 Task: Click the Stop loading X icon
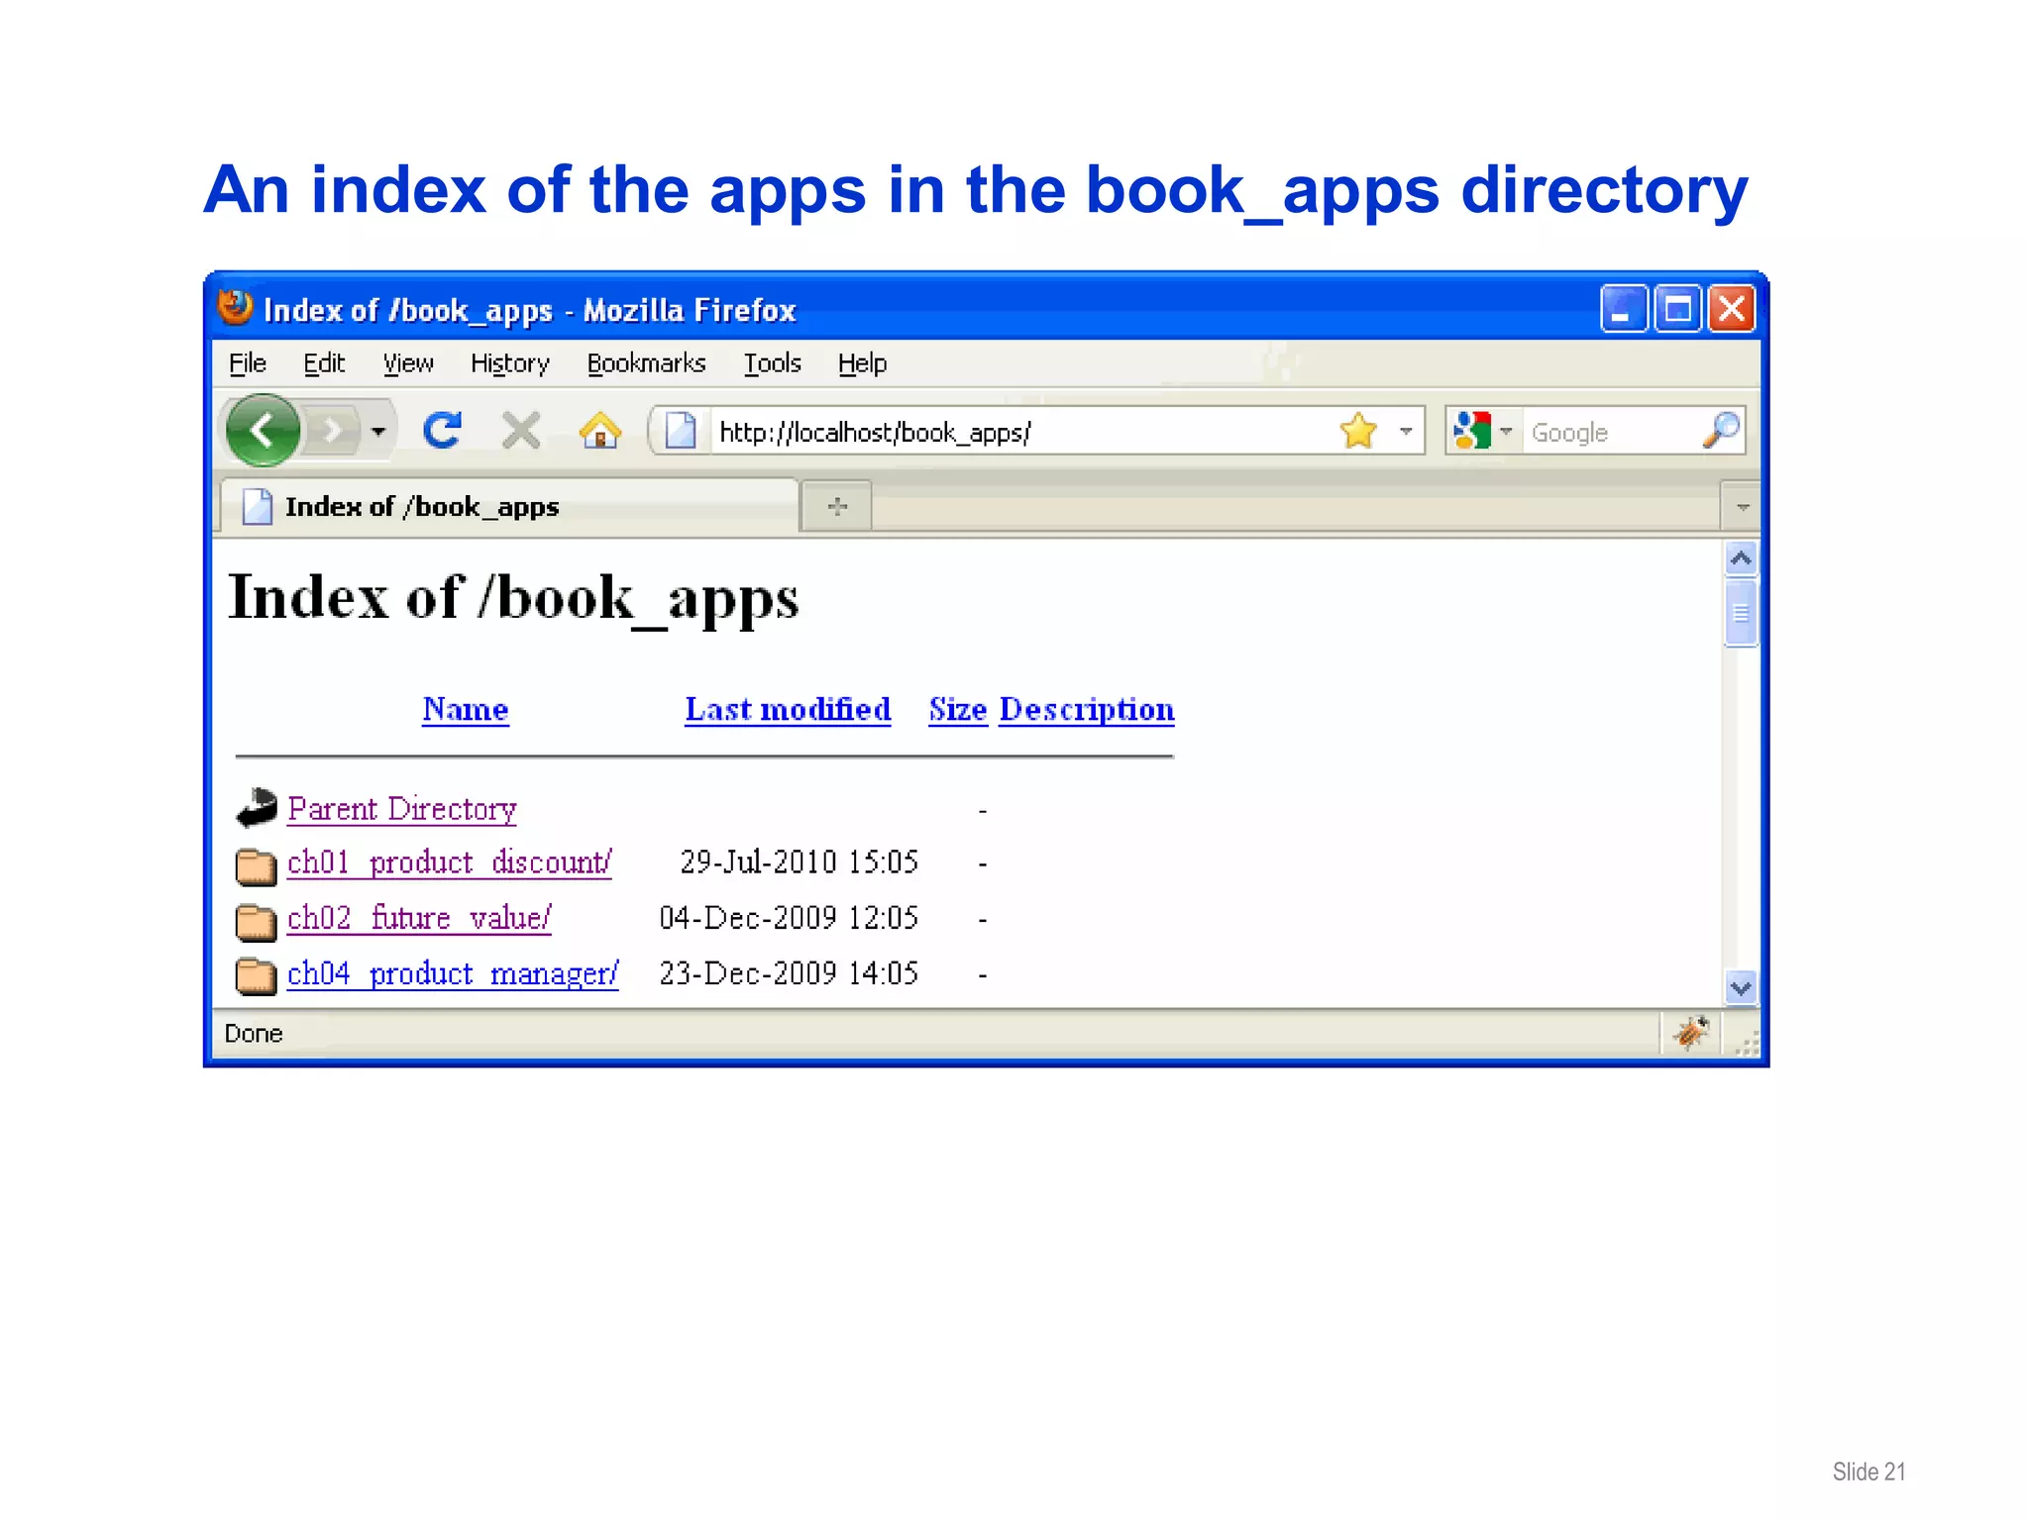pos(520,431)
